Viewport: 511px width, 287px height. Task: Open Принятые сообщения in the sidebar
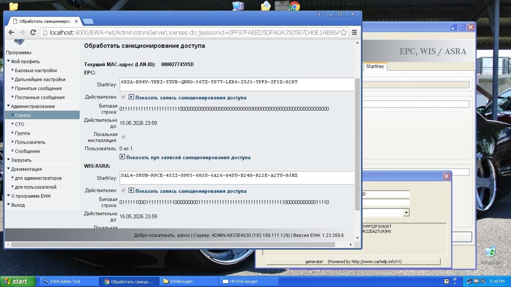click(x=38, y=89)
